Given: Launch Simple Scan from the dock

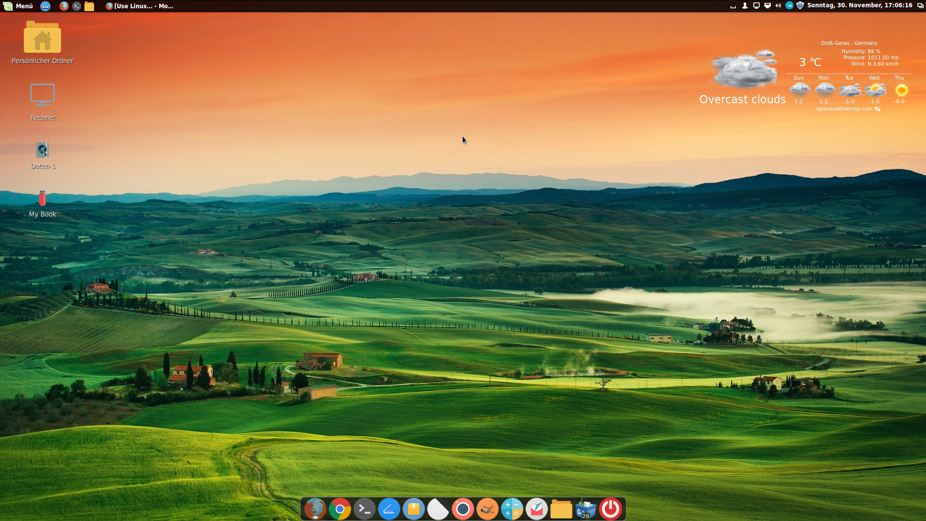Looking at the screenshot, I should click(388, 509).
